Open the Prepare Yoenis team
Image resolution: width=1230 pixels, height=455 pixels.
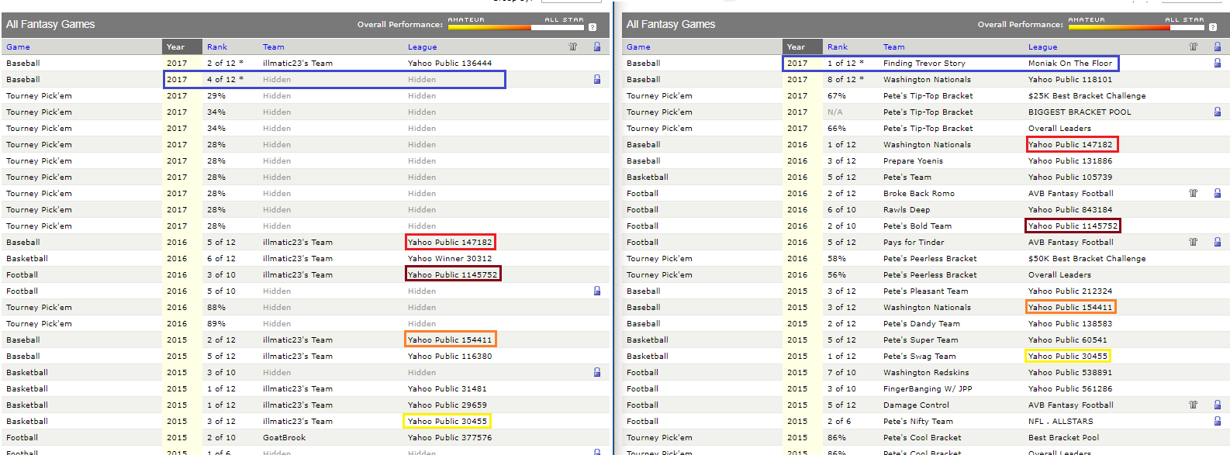pyautogui.click(x=914, y=161)
